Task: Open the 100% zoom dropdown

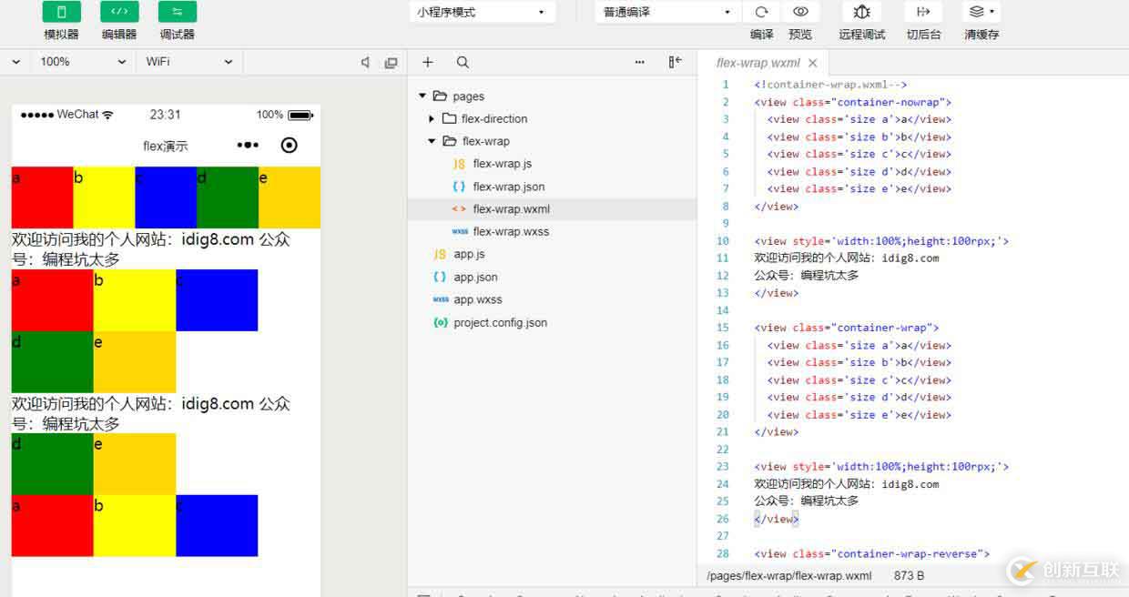Action: 83,62
